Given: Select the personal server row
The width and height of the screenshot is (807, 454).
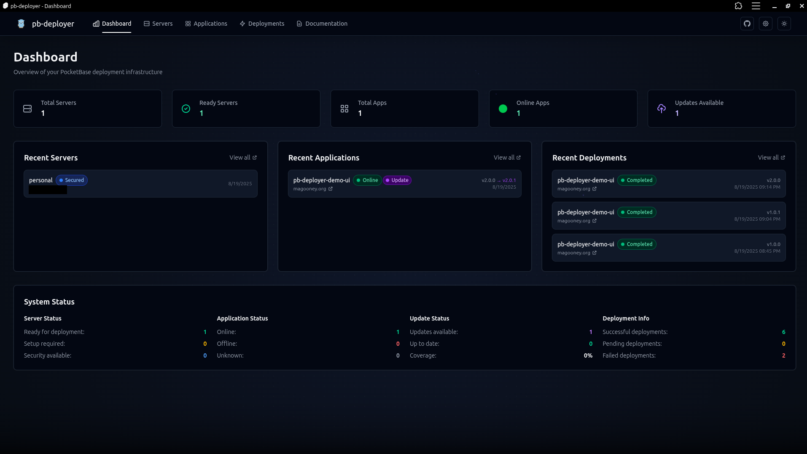Looking at the screenshot, I should coord(140,184).
